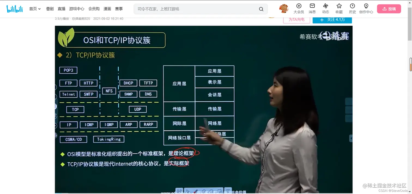The height and width of the screenshot is (194, 412).
Task: Open 大会员 membership icon
Action: tap(299, 8)
